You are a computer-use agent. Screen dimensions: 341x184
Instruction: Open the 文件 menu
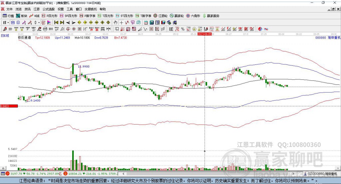tap(10, 9)
